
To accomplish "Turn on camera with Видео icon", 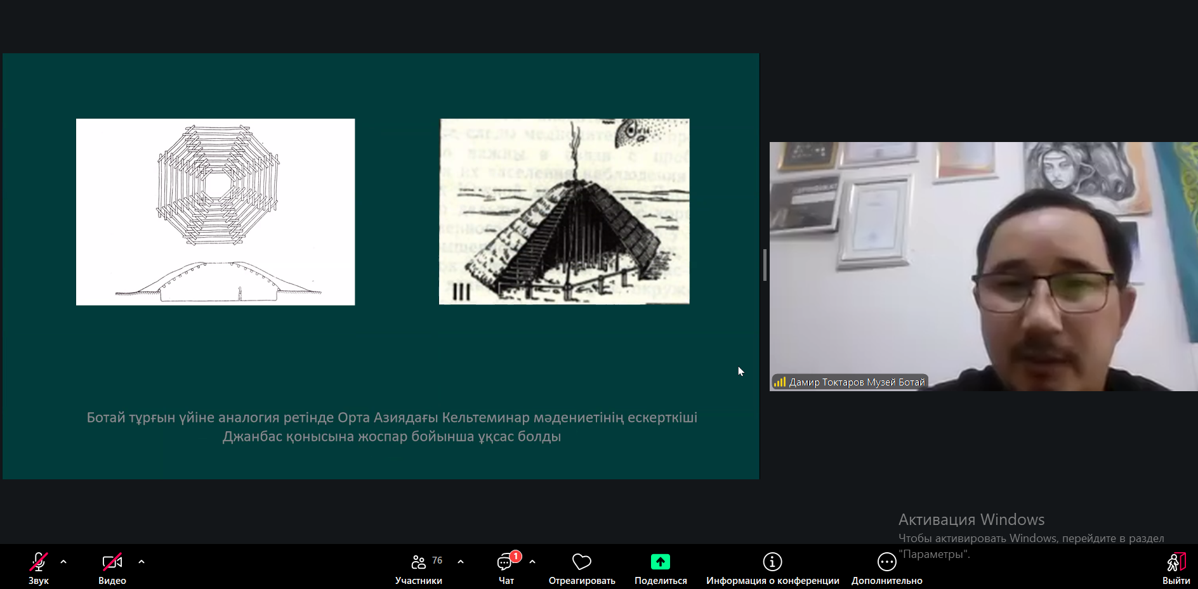I will coord(112,562).
